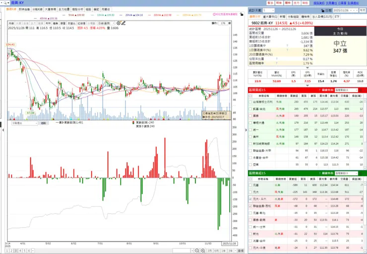Open 關鍵券商 dropdown in 區間買超15 header
This screenshot has height=254, width=367.
point(346,90)
